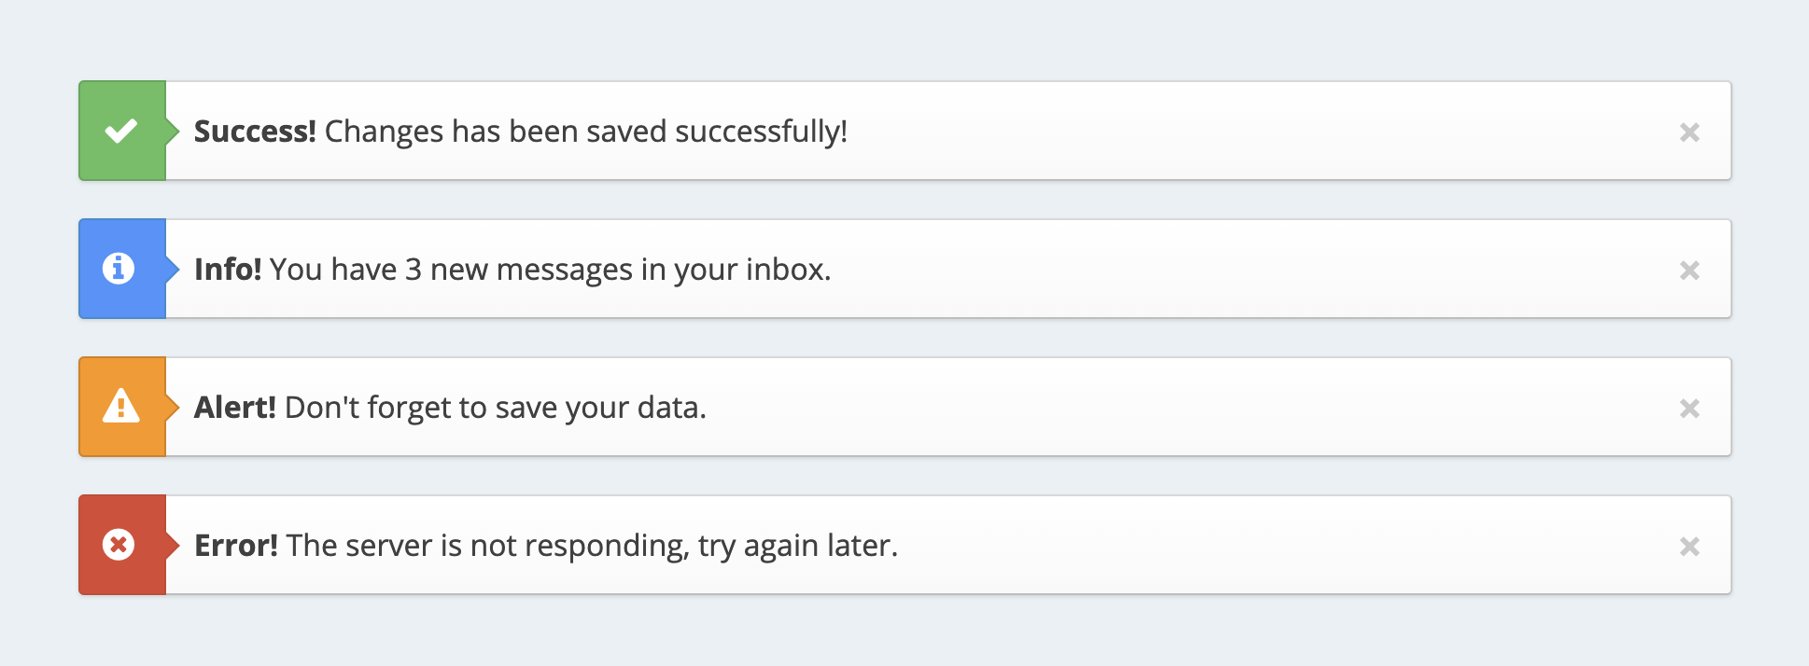Click the red arrow notch beside Error!
The width and height of the screenshot is (1809, 666).
tap(173, 545)
